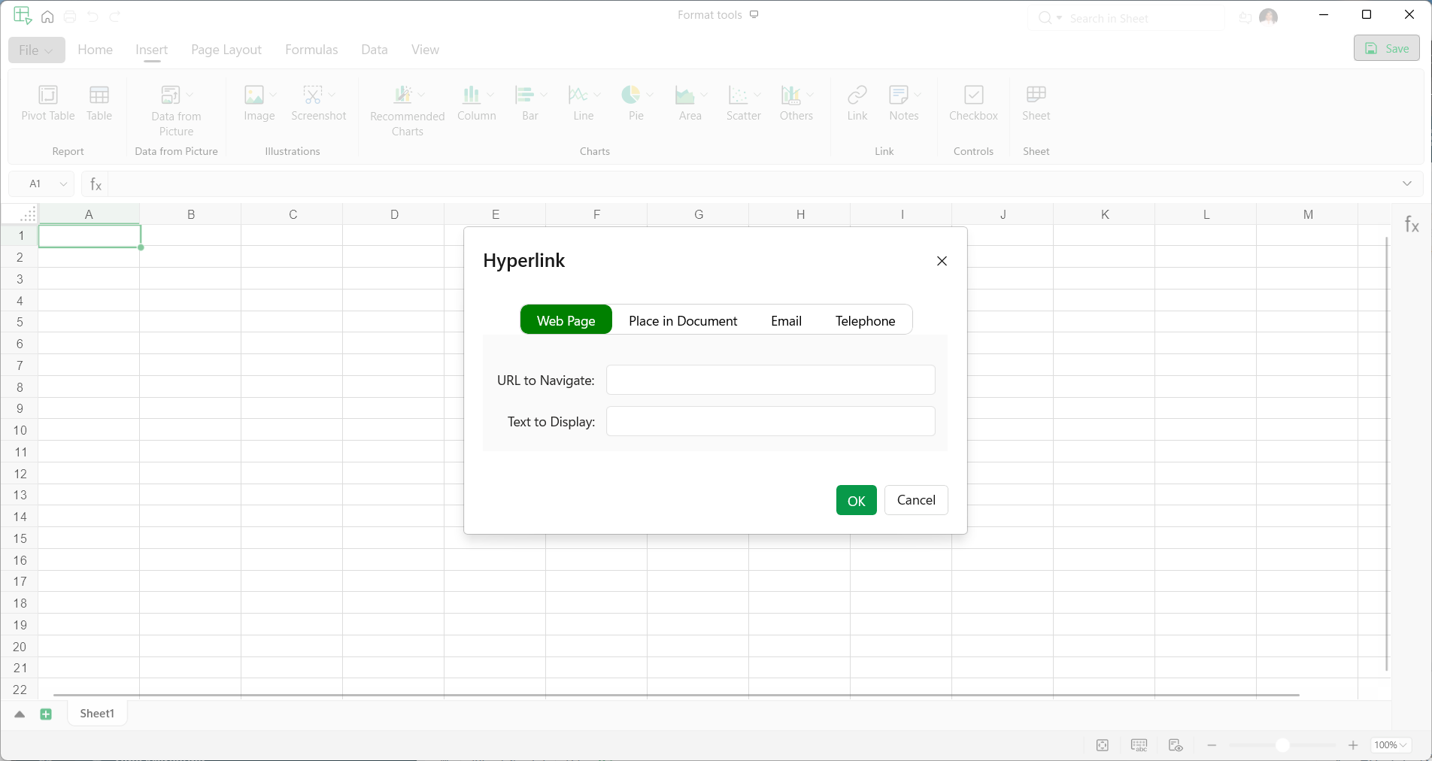This screenshot has width=1432, height=761.
Task: Click the Search in Sheet box
Action: tap(1126, 18)
